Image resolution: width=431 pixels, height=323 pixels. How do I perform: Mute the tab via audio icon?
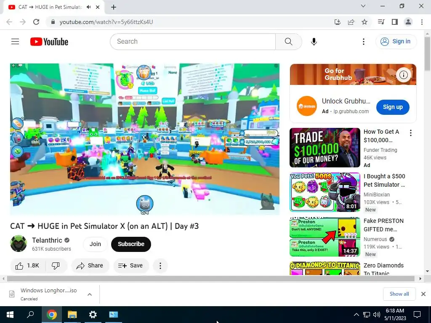pos(88,7)
